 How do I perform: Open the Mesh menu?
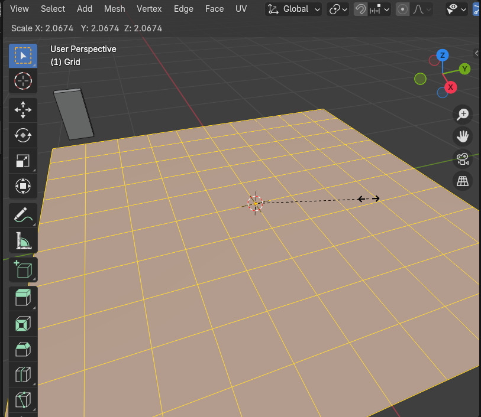[x=114, y=9]
